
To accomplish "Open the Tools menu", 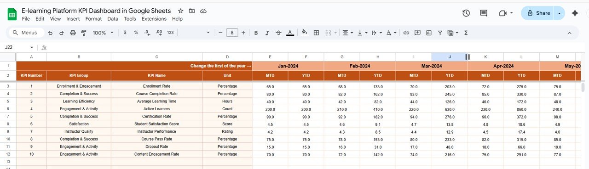I will [130, 19].
